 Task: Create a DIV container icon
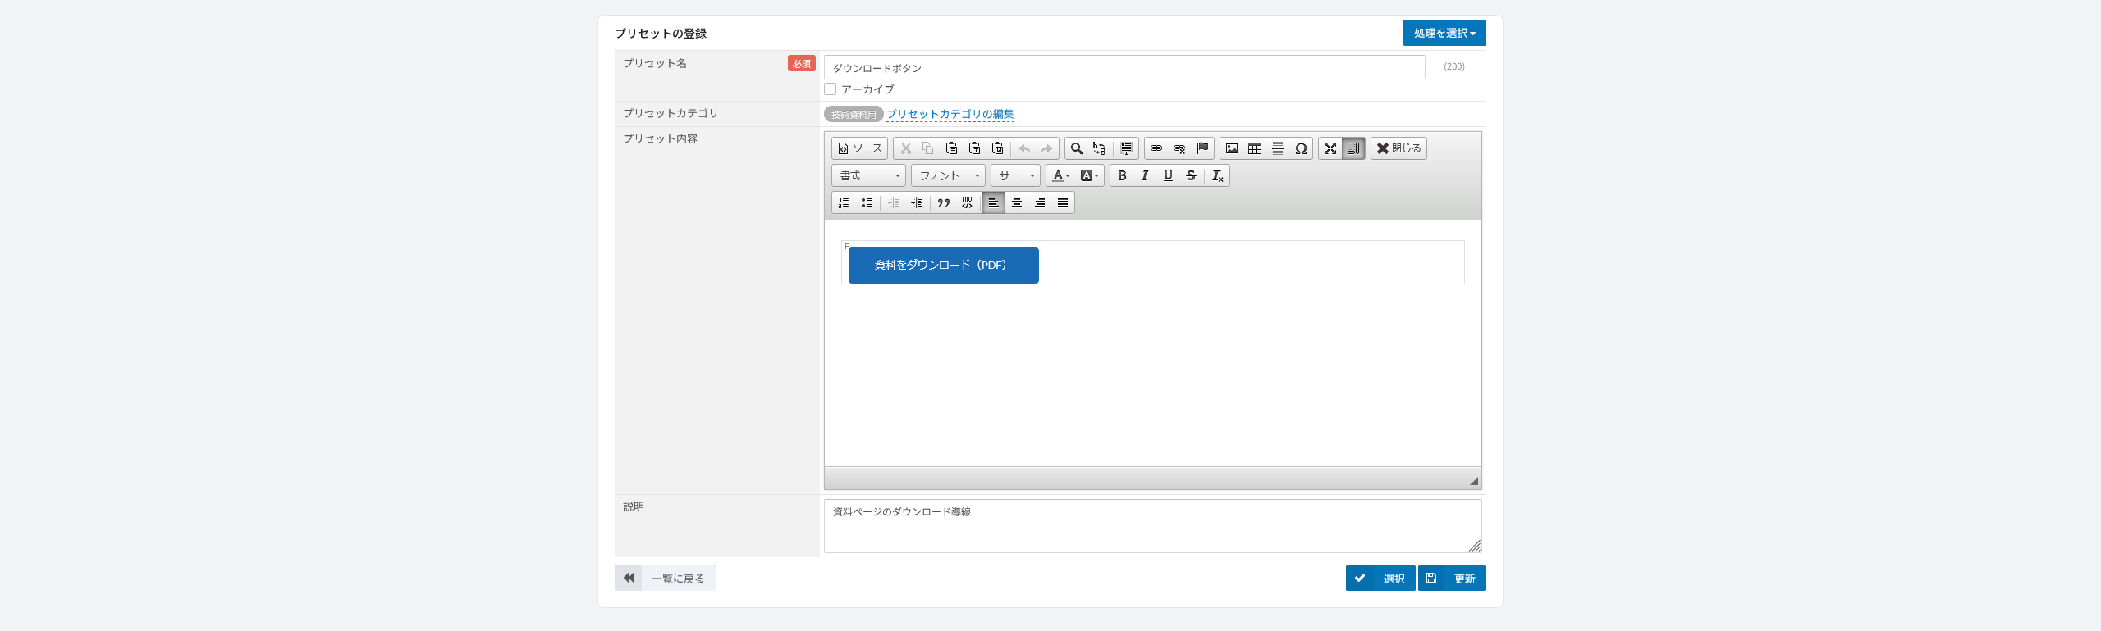tap(967, 202)
